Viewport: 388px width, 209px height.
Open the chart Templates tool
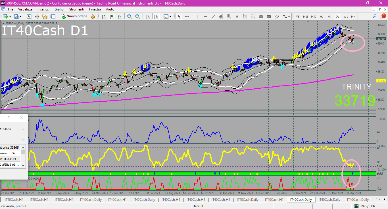[x=166, y=16]
